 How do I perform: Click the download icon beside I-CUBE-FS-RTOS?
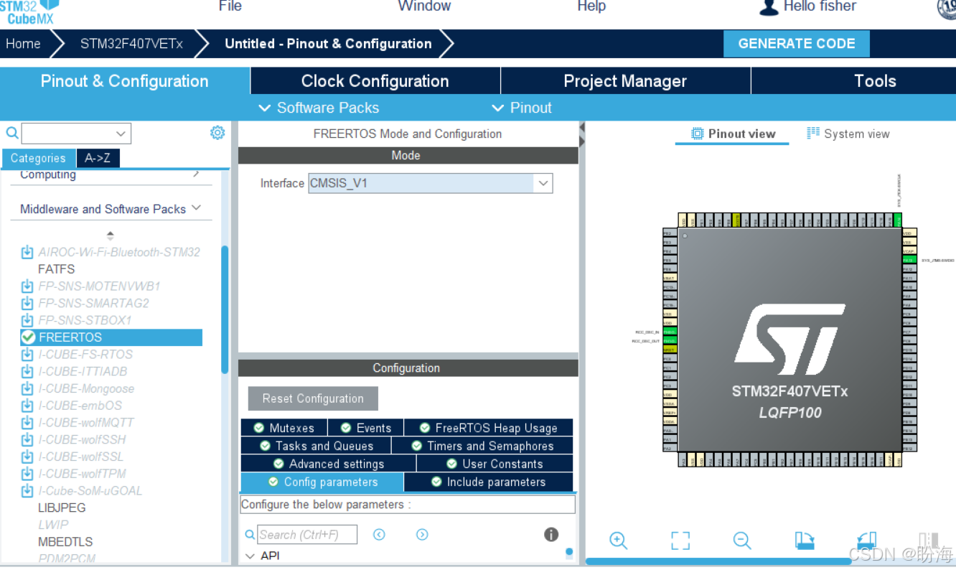[x=27, y=354]
